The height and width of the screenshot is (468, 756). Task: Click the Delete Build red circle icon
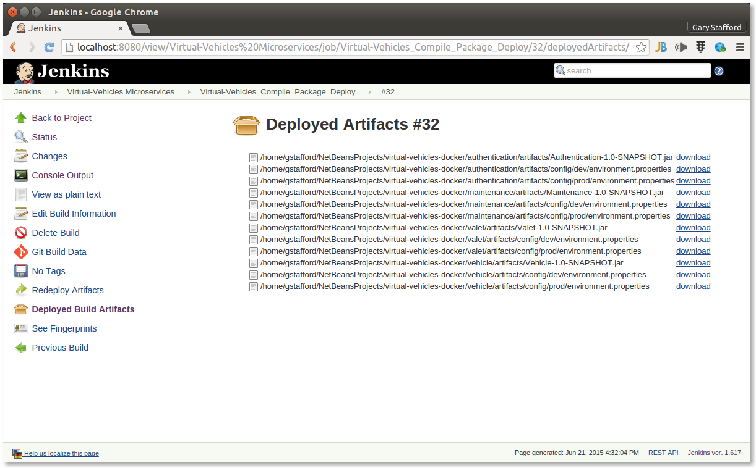(21, 233)
